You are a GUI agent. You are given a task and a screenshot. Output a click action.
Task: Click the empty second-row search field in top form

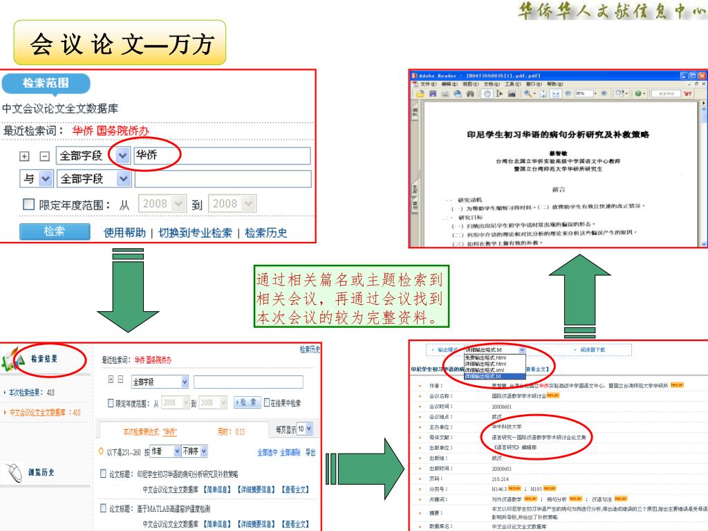(223, 179)
